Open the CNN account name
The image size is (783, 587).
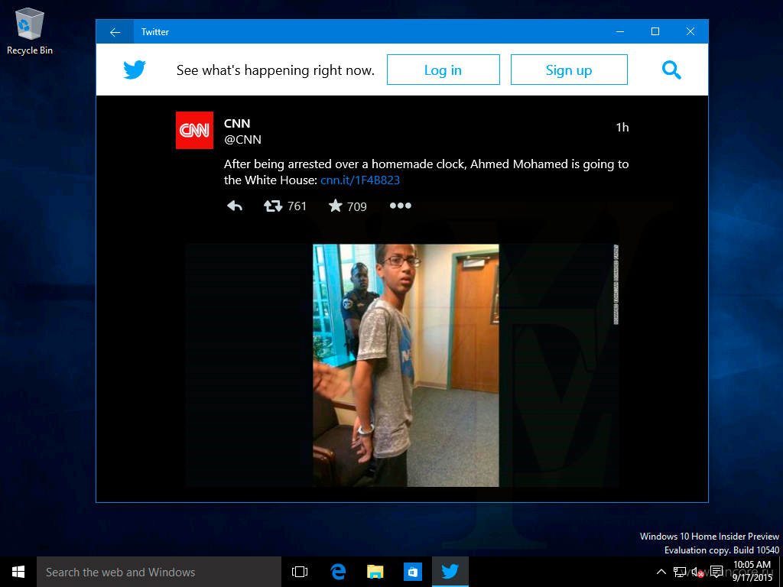(x=237, y=123)
